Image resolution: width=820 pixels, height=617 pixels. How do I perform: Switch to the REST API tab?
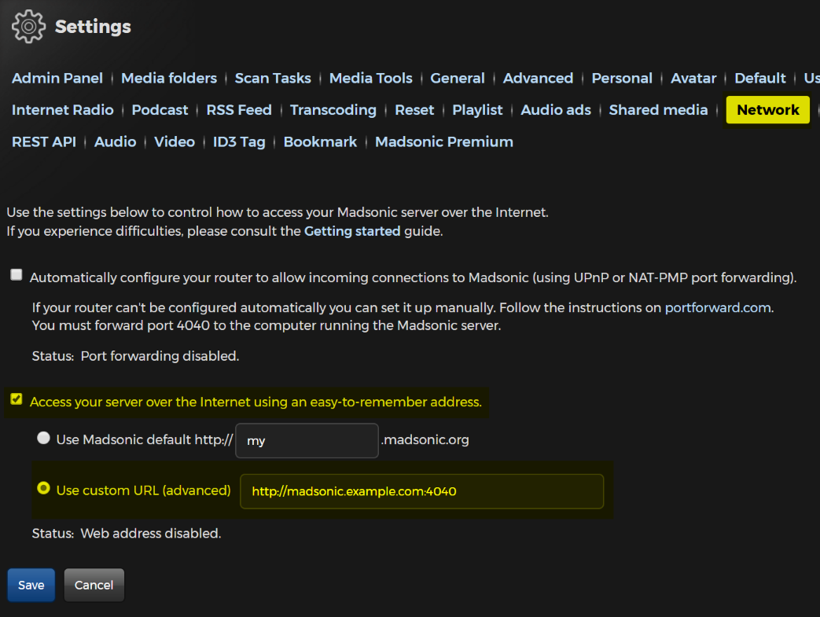point(44,142)
